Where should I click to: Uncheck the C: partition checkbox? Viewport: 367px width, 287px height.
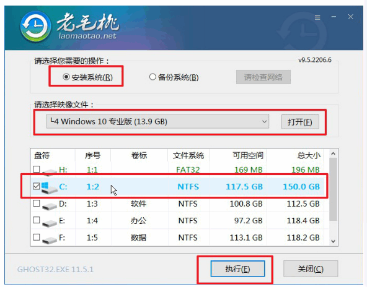pyautogui.click(x=37, y=186)
